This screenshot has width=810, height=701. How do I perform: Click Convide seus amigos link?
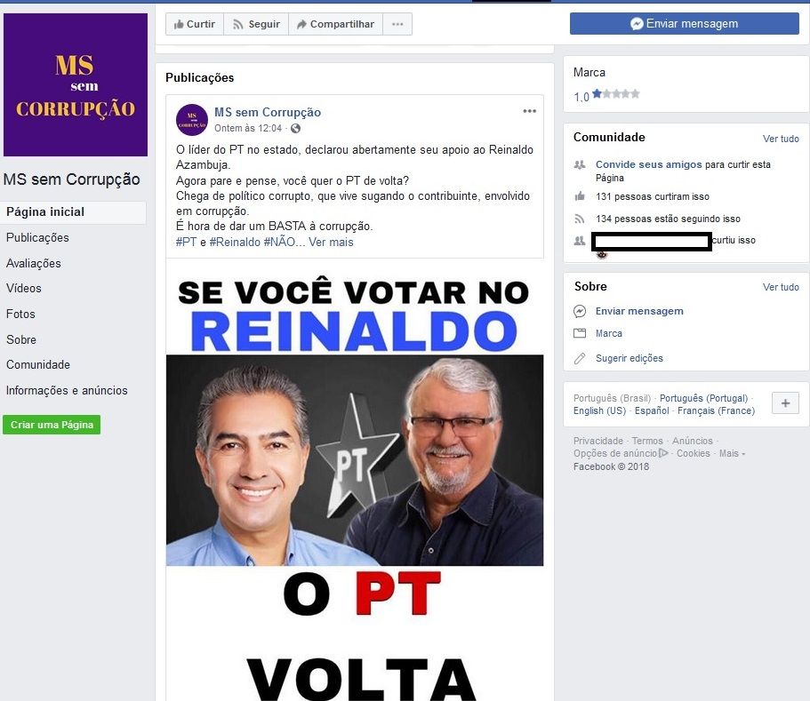click(649, 164)
